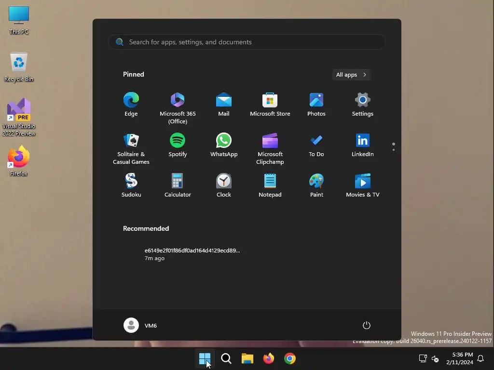494x370 pixels.
Task: Launch Microsoft 365 (Office)
Action: (178, 108)
